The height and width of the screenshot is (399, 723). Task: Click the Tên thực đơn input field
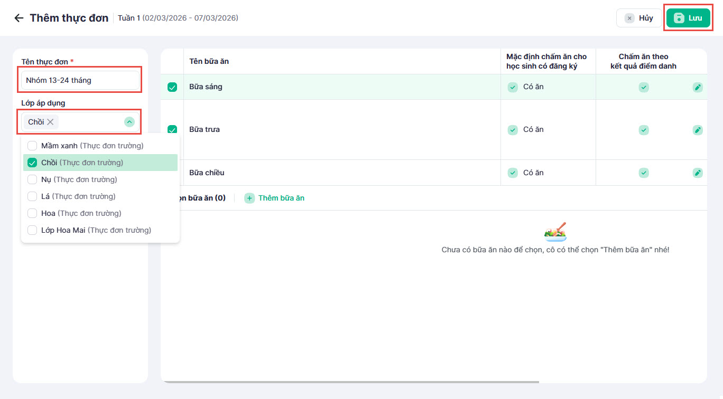pyautogui.click(x=80, y=80)
